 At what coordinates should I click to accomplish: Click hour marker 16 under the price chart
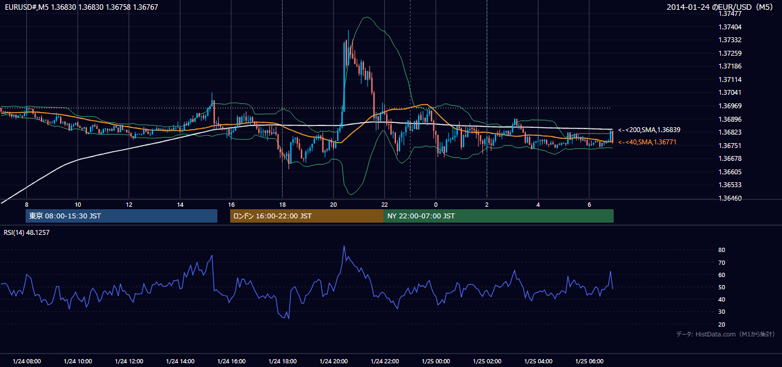click(x=231, y=204)
